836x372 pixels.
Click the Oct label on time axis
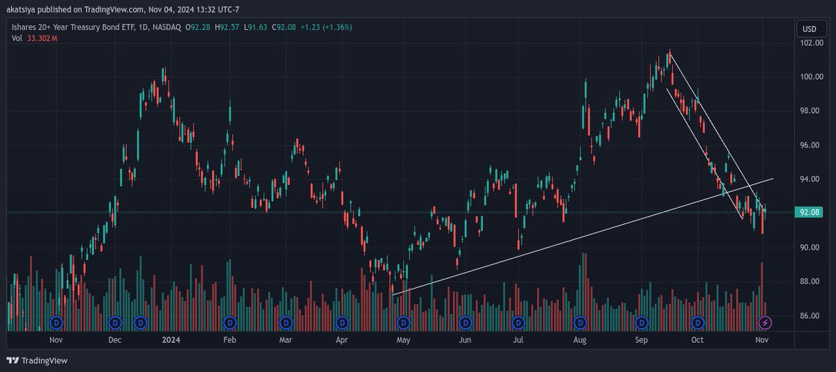[698, 340]
